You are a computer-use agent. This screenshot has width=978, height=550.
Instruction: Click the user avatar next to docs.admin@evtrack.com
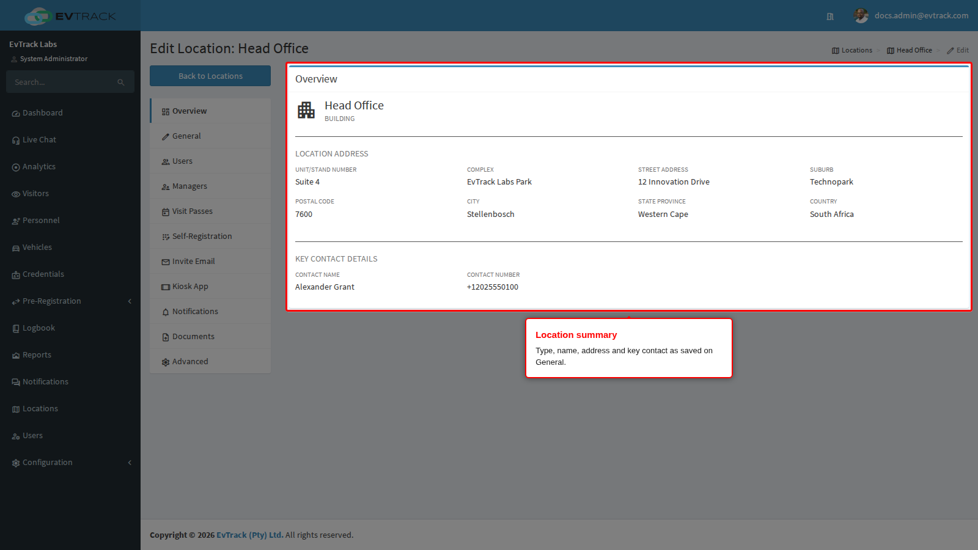(861, 16)
